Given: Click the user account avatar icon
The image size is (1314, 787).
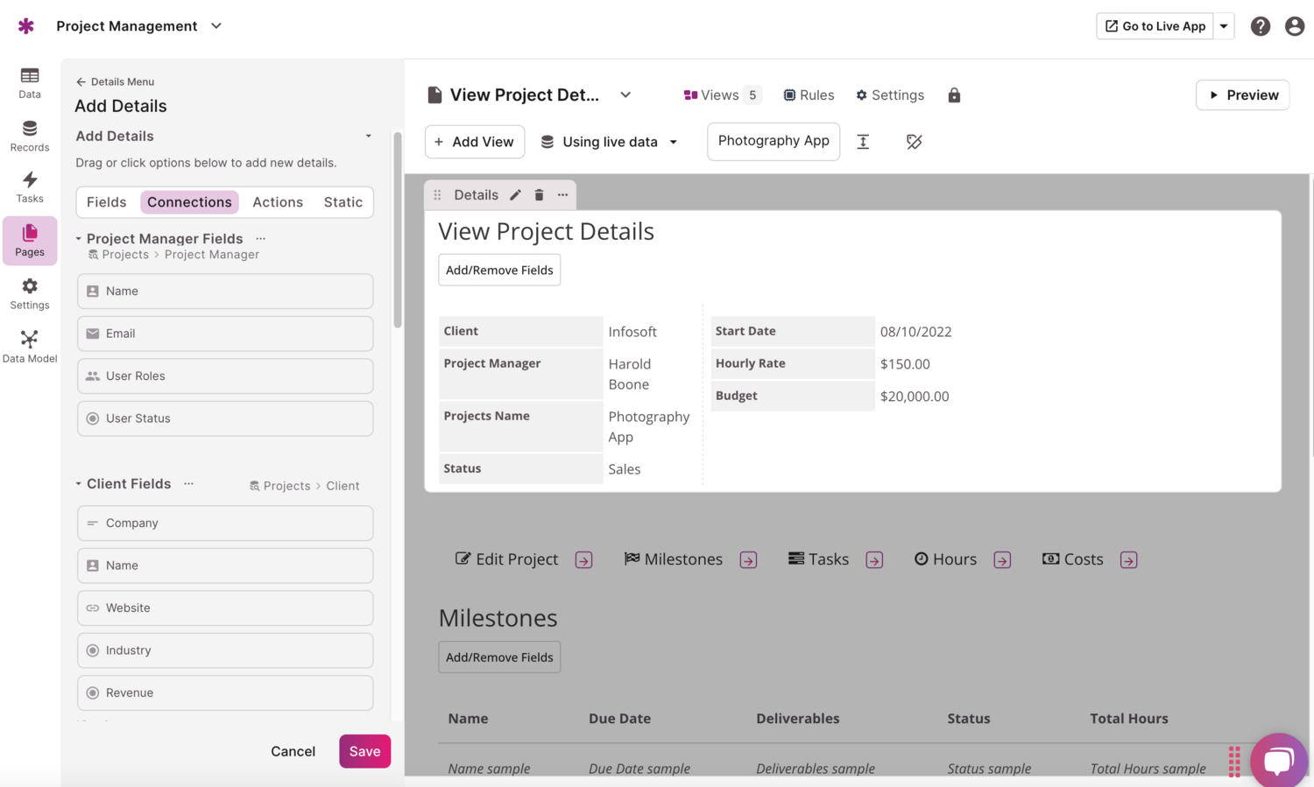Looking at the screenshot, I should (x=1294, y=26).
